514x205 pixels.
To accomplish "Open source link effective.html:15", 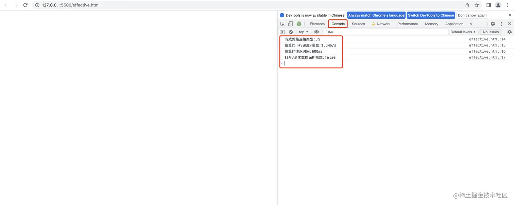I will pyautogui.click(x=487, y=45).
